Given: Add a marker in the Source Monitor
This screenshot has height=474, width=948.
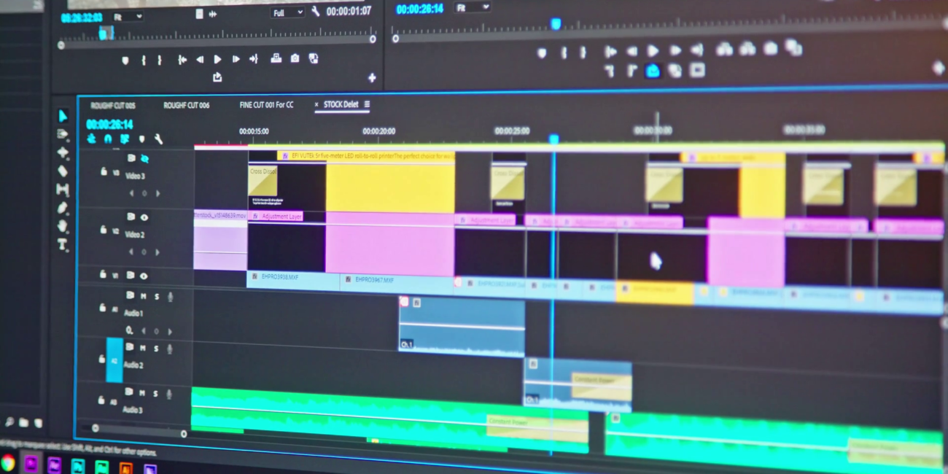Looking at the screenshot, I should (x=125, y=60).
